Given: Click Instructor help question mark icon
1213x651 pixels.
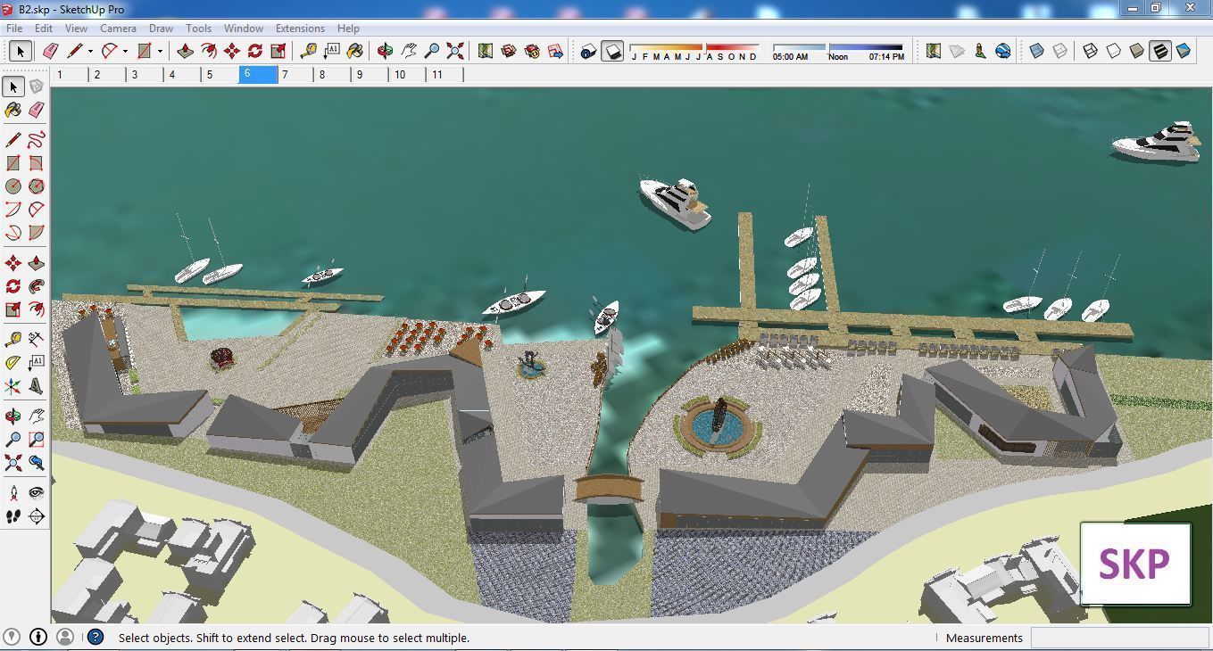Looking at the screenshot, I should [x=96, y=637].
